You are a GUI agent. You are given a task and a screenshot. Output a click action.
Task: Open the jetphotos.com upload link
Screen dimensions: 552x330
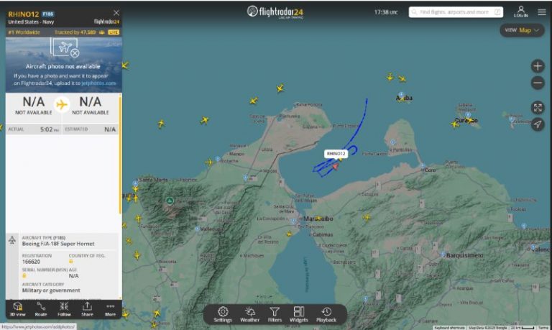point(98,83)
